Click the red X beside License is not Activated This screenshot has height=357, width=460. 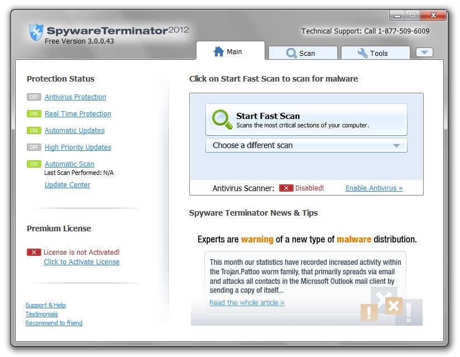point(33,252)
